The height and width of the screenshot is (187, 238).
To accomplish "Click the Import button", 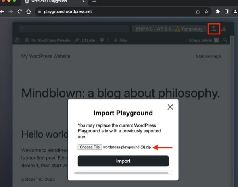I will point(123,161).
